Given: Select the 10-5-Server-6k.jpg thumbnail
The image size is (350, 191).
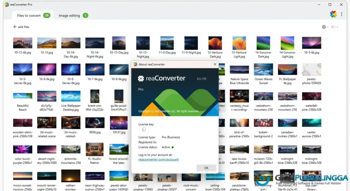Looking at the screenshot, I should 23,69.
